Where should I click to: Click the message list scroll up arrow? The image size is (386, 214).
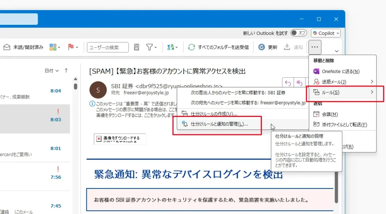tap(75, 79)
